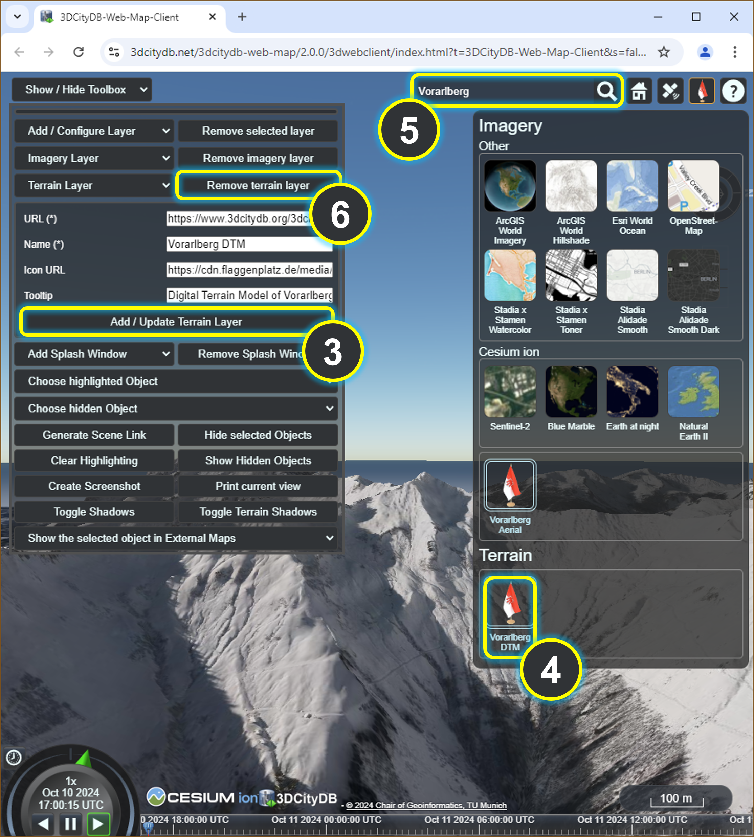The width and height of the screenshot is (754, 837).
Task: Choose Natural Earth II imagery
Action: point(693,392)
